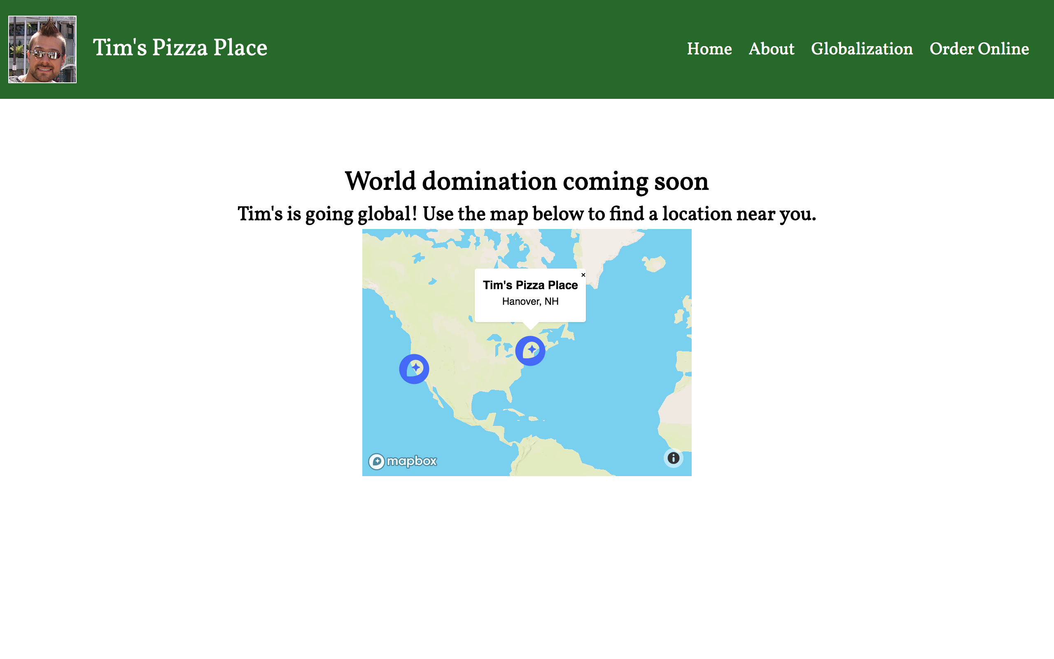Click the Tim's is going global subheading
1054x659 pixels.
point(527,214)
